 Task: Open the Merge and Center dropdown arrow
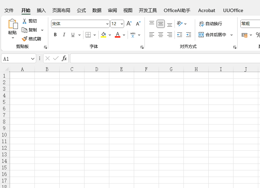(232, 35)
